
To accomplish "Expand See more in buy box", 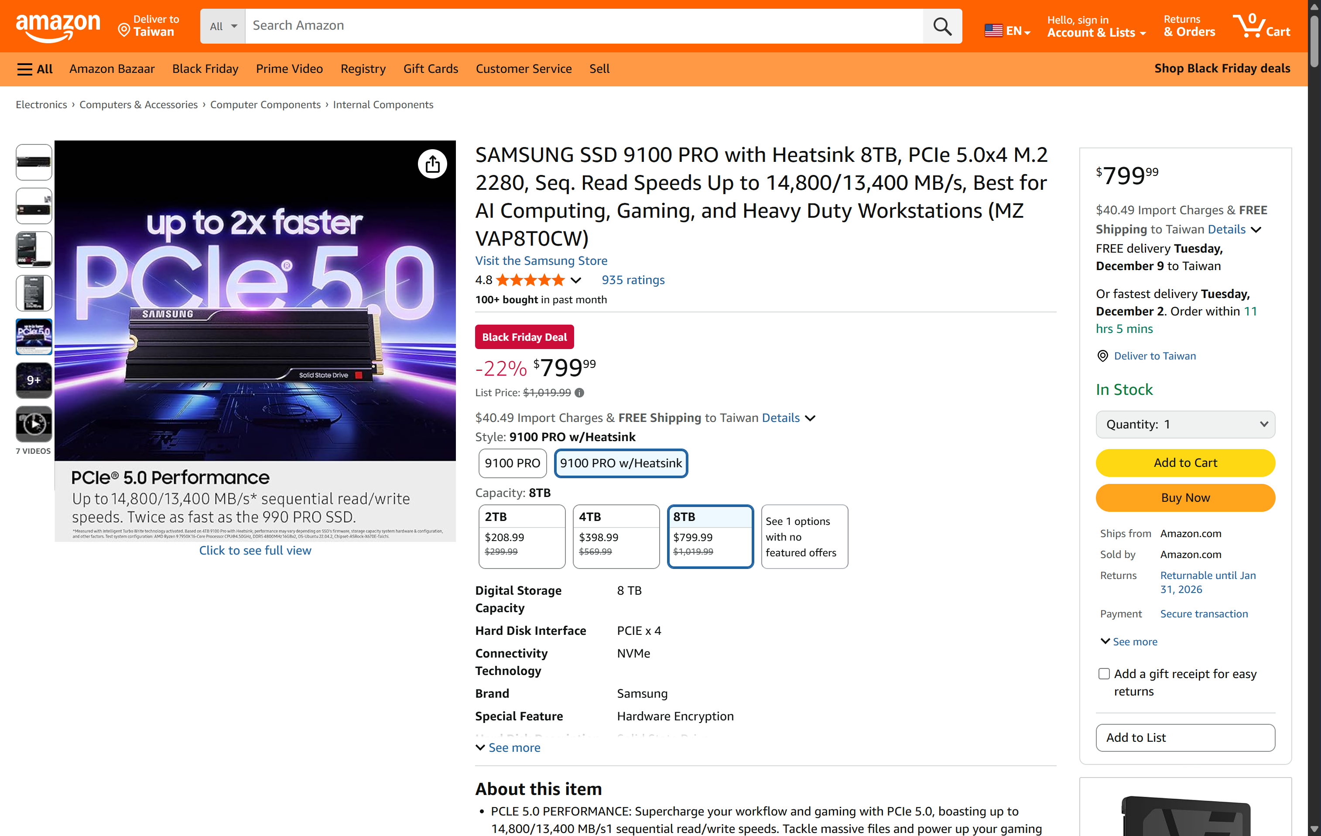I will [1129, 641].
